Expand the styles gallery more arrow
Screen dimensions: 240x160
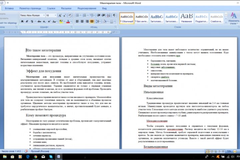[x=226, y=22]
